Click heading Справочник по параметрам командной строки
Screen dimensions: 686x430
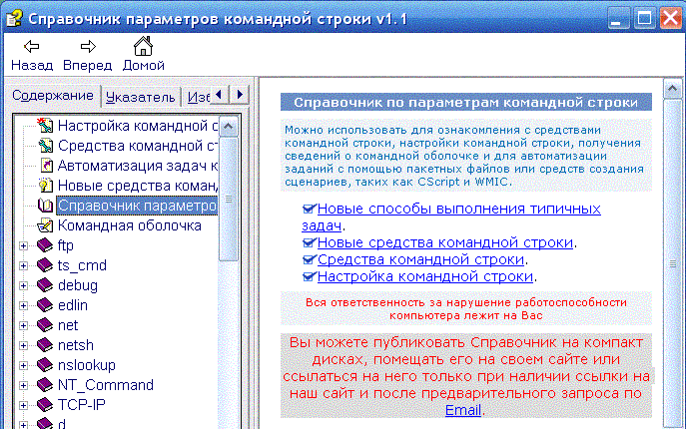coord(466,102)
